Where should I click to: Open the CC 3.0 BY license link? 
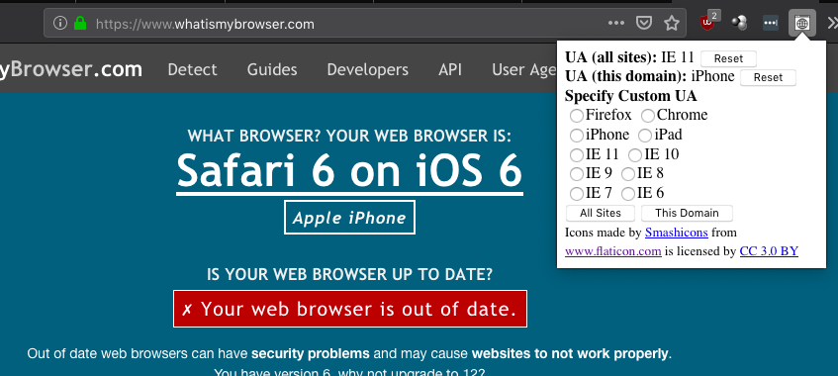769,251
